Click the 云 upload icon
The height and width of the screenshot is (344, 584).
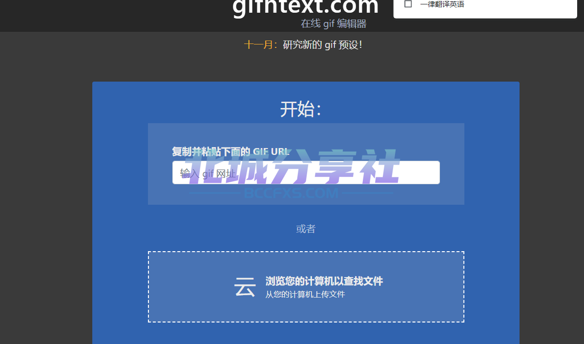pos(245,287)
